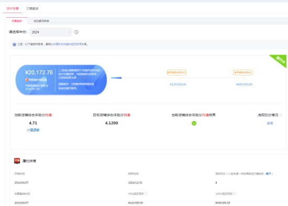Click the 查看 link under violation deductions
Image resolution: width=288 pixels, height=206 pixels.
coord(270,123)
